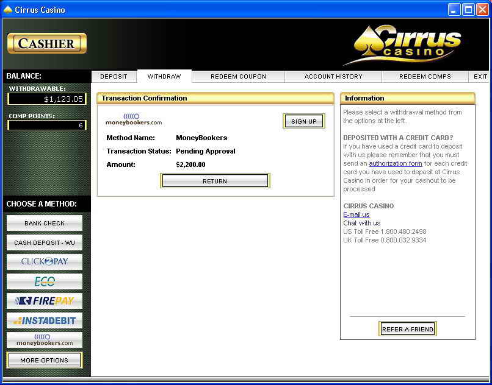This screenshot has height=385, width=492.
Task: Switch to the Withdraw tab
Action: pyautogui.click(x=164, y=76)
